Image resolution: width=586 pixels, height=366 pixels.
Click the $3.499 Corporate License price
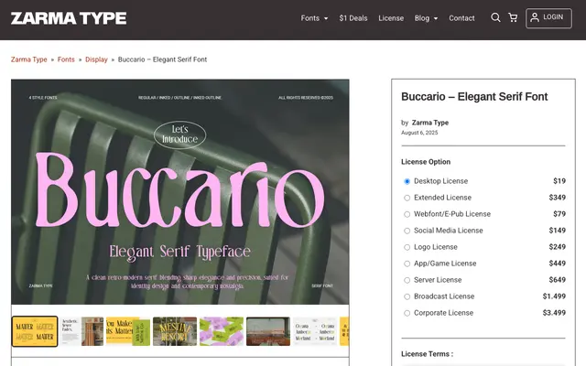coord(554,313)
